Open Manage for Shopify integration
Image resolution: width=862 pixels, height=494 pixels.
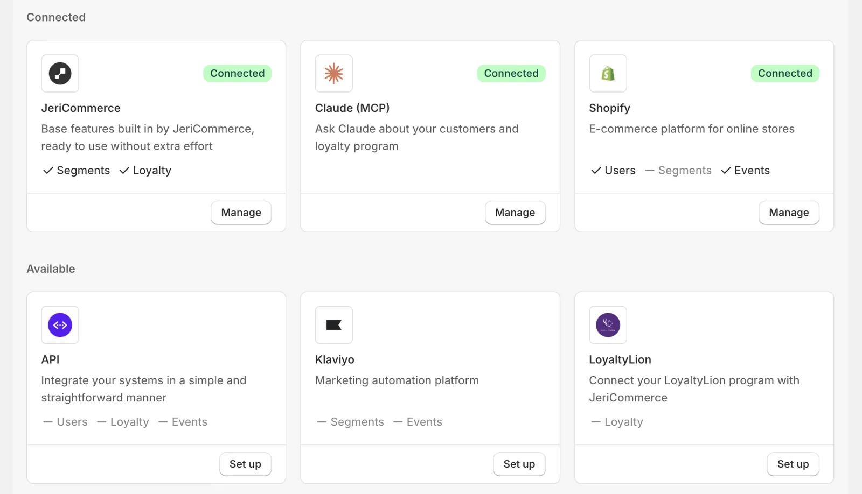click(789, 213)
